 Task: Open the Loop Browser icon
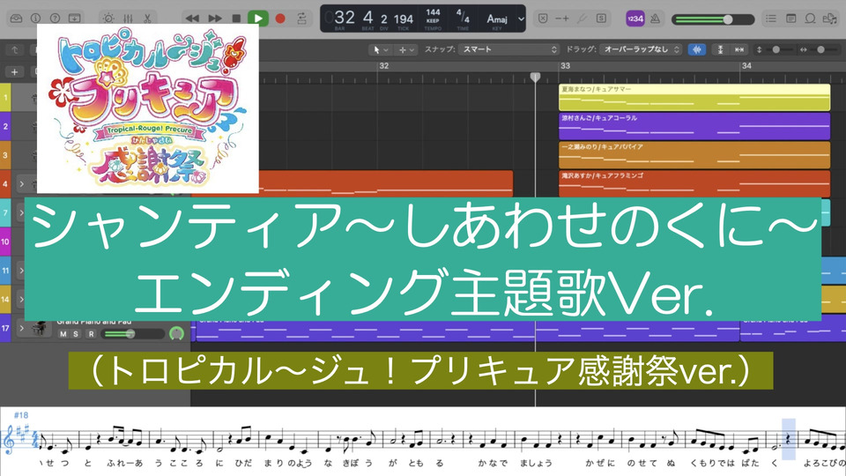point(811,19)
